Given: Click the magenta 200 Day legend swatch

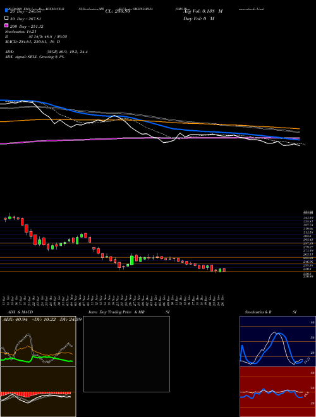Looking at the screenshot, I should 7,26.
